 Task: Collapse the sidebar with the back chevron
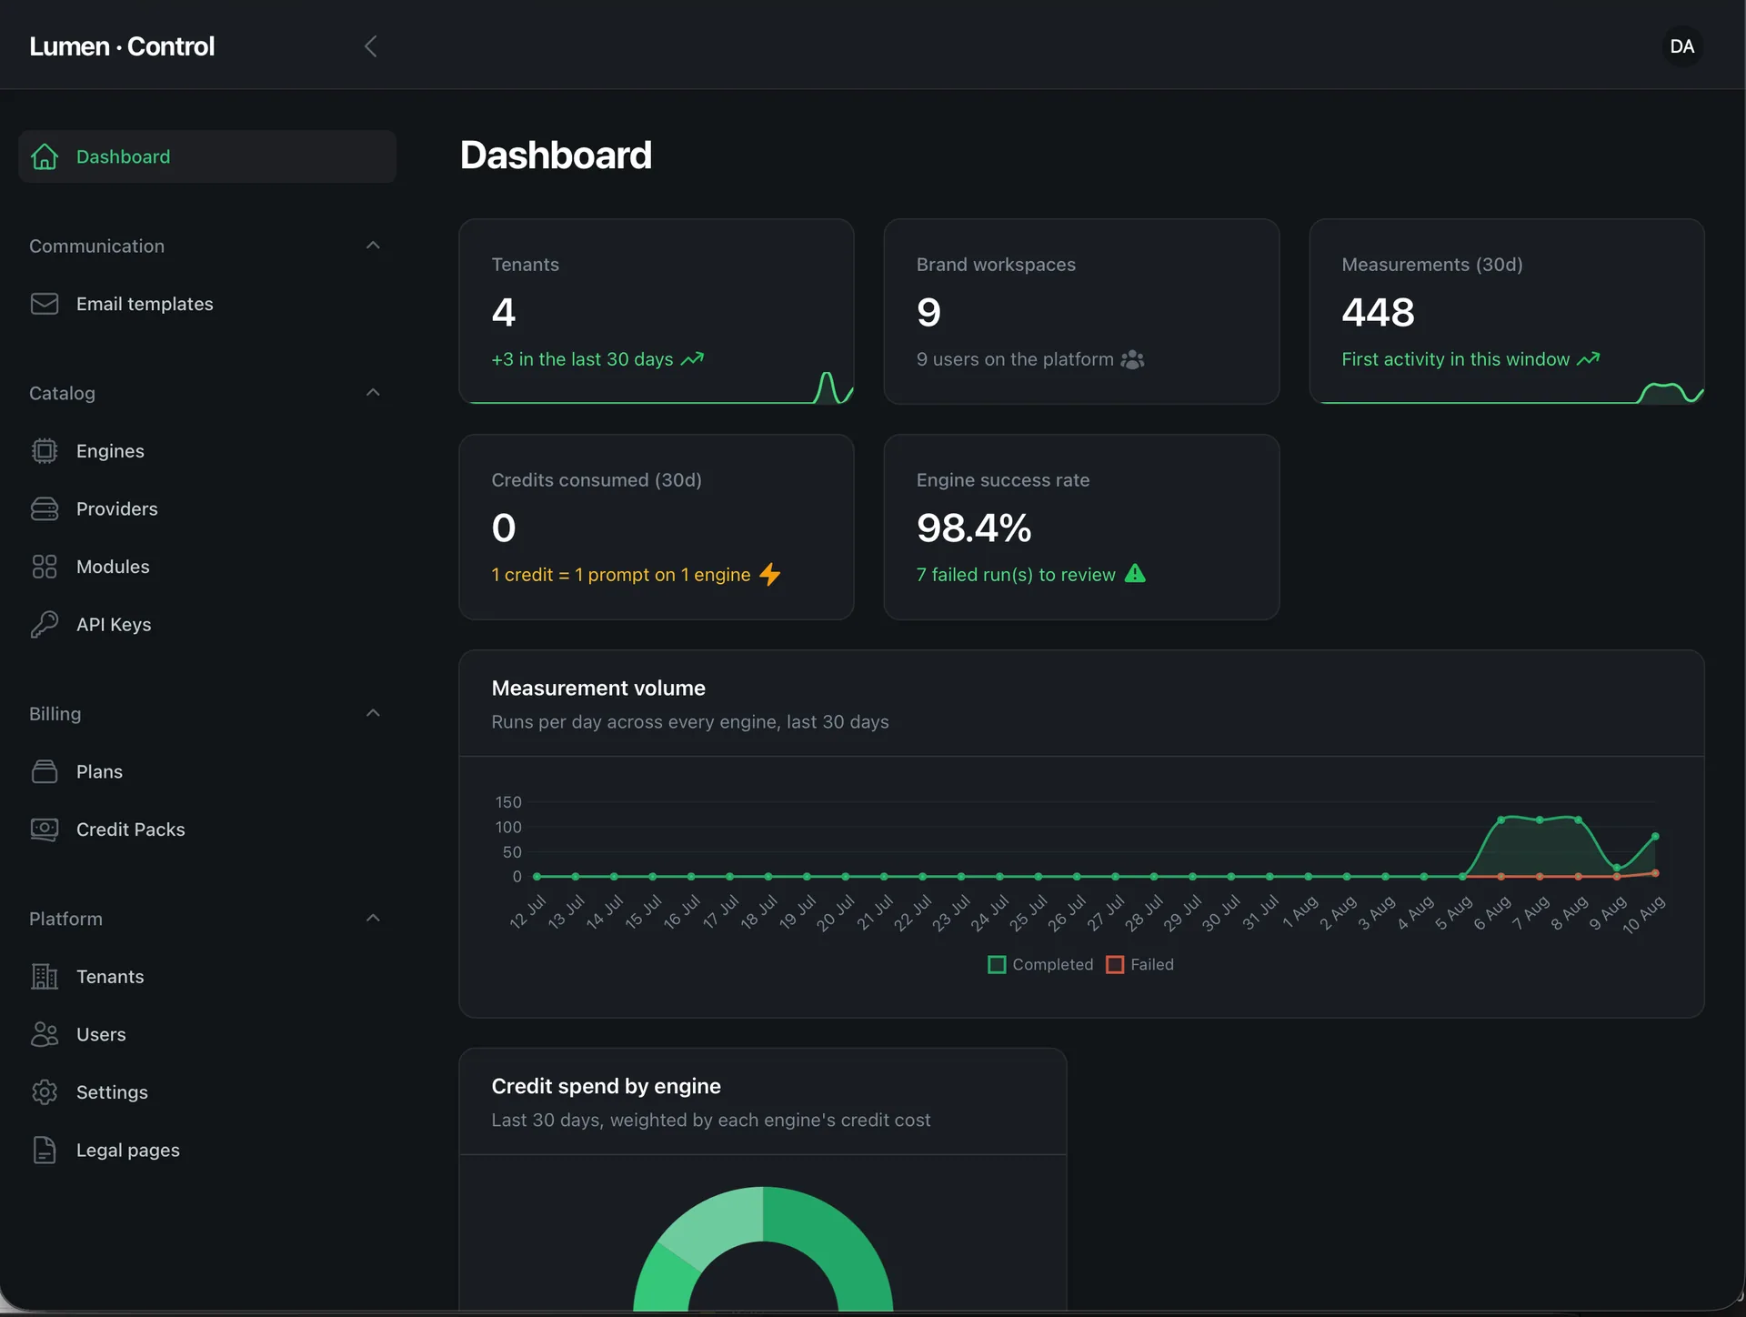tap(370, 46)
